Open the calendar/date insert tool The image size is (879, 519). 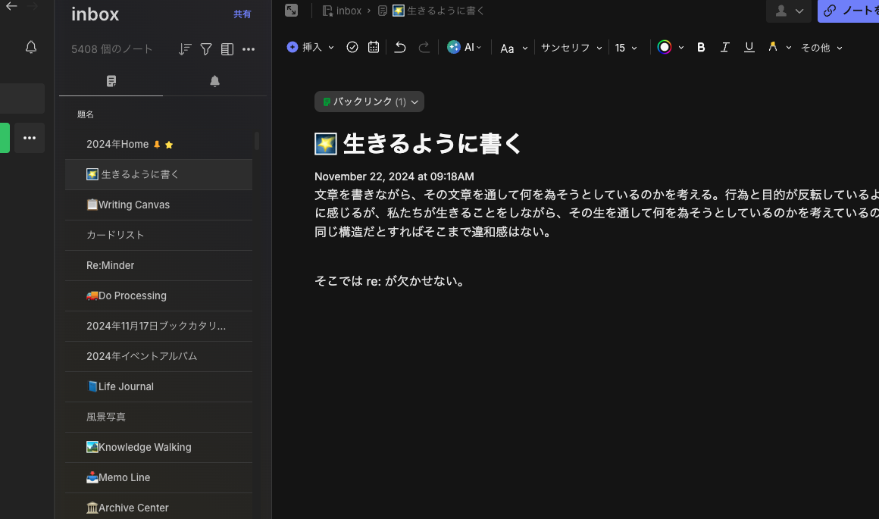(373, 47)
